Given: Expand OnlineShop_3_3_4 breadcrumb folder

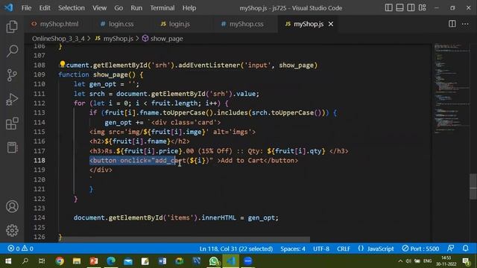Looking at the screenshot, I should click(x=58, y=39).
